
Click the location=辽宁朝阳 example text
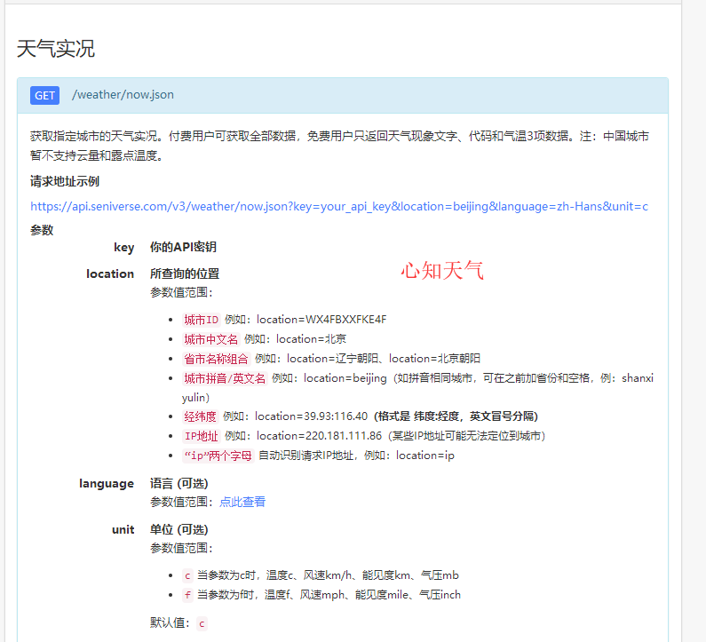(x=332, y=359)
